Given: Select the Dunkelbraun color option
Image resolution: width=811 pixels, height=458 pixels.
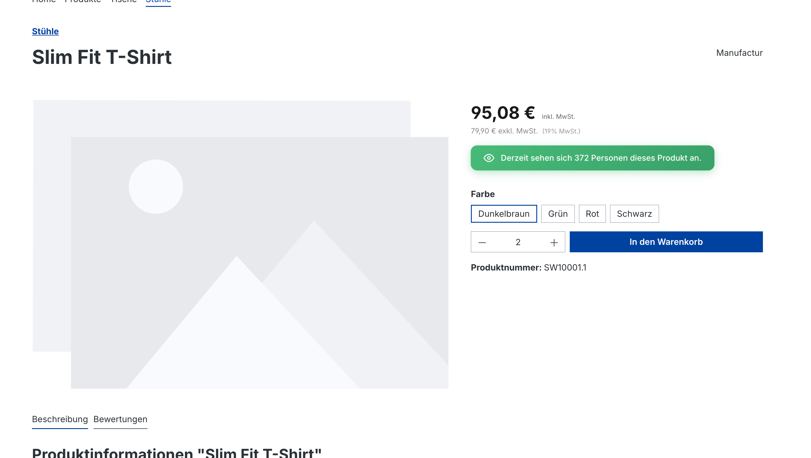Looking at the screenshot, I should [504, 214].
